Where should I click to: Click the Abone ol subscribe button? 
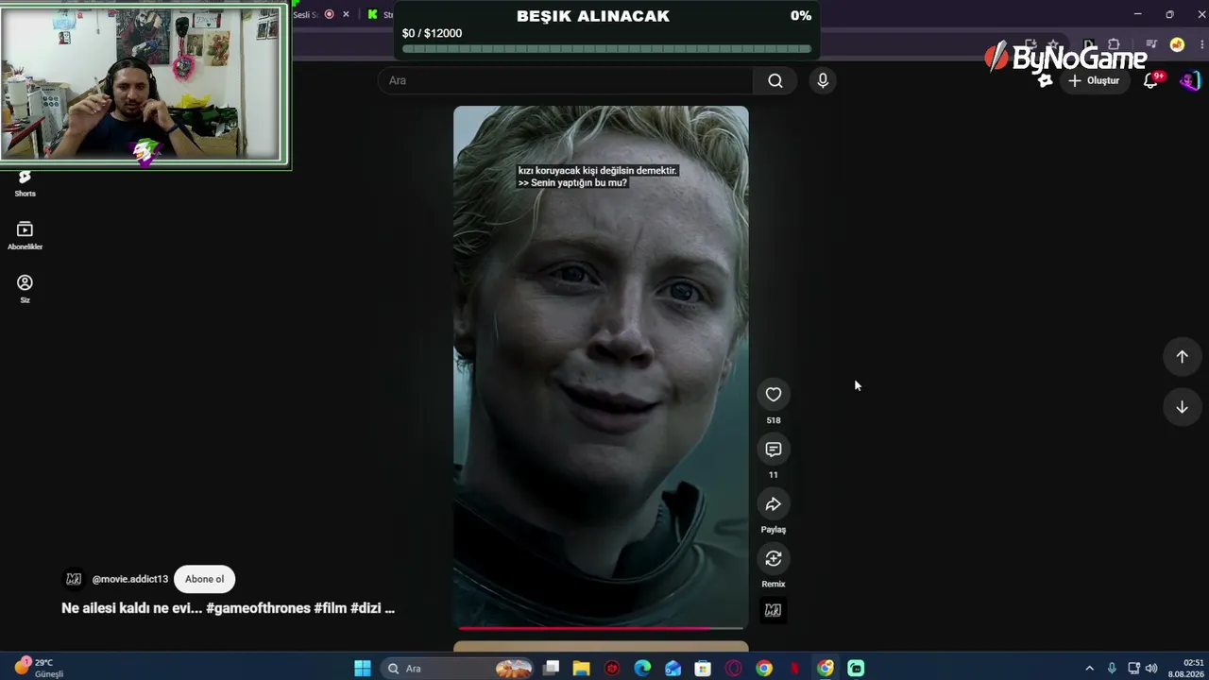point(204,579)
